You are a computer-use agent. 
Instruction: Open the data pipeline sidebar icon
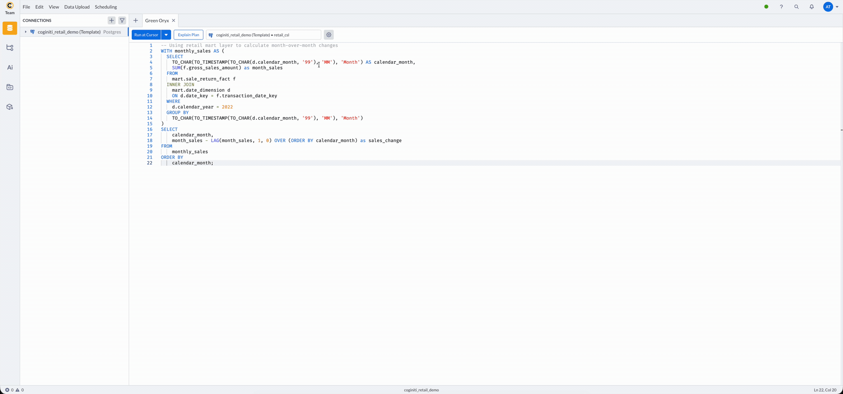pyautogui.click(x=10, y=48)
